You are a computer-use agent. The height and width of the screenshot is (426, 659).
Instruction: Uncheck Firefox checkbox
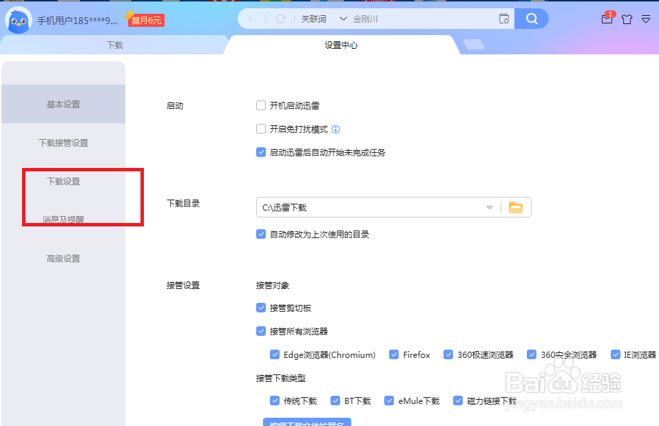coord(394,354)
